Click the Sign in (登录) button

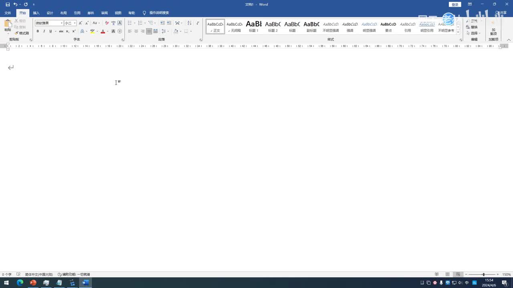click(455, 4)
